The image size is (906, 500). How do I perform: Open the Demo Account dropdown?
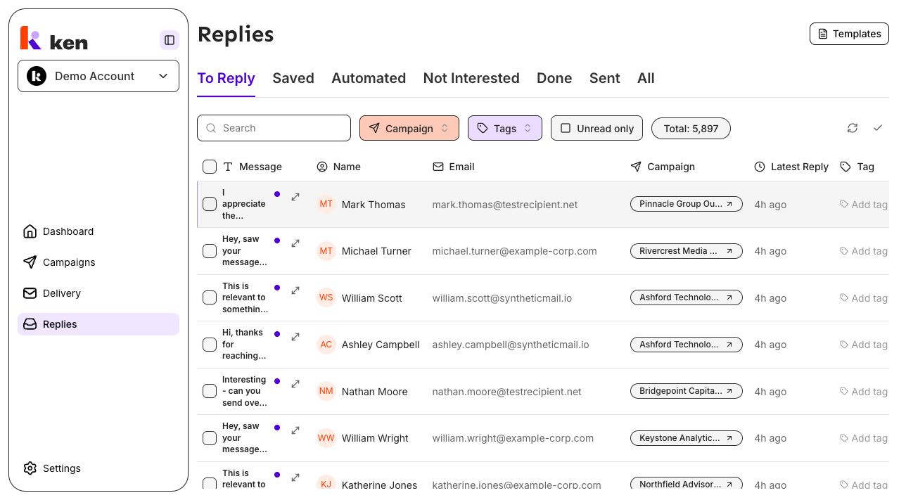click(x=98, y=76)
